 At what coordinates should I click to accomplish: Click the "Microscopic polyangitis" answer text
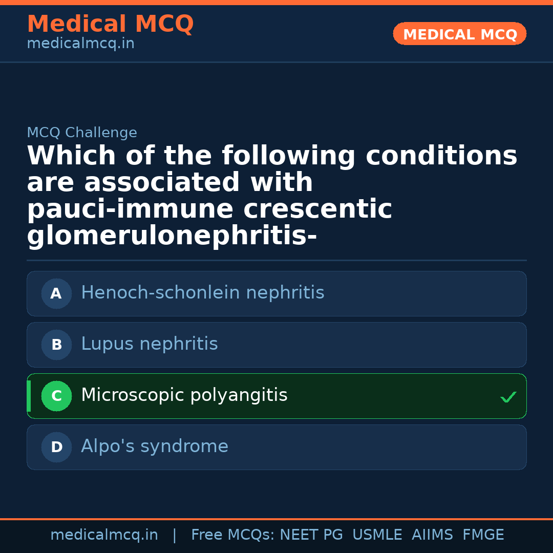(x=184, y=395)
